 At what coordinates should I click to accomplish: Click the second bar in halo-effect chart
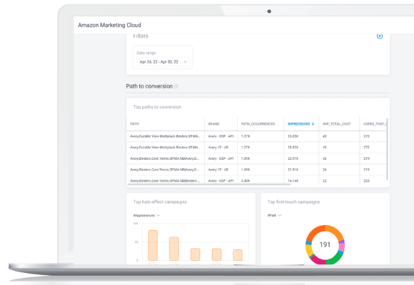pos(174,249)
